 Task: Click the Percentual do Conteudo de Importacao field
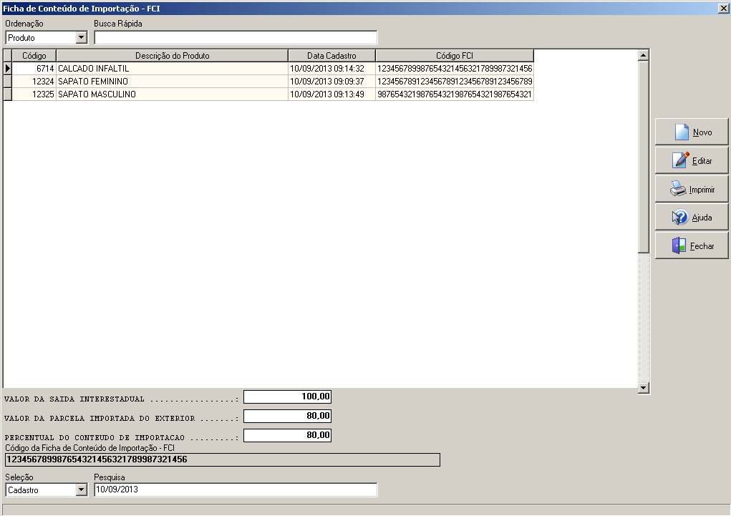(287, 435)
